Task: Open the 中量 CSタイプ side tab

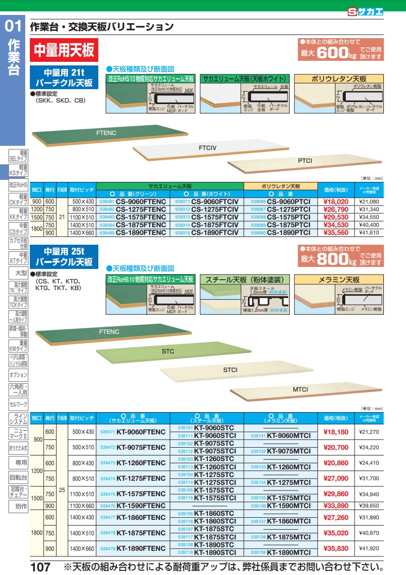Action: (x=19, y=229)
